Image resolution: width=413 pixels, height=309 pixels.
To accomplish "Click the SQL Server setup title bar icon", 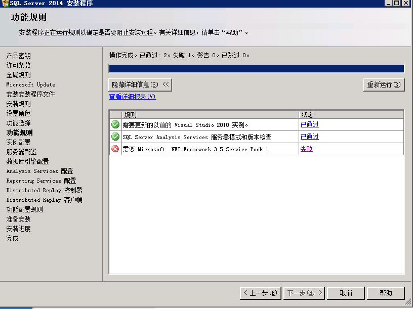I will [5, 3].
